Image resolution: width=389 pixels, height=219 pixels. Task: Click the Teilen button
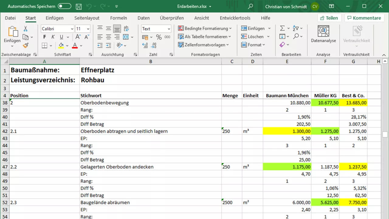pos(329,18)
